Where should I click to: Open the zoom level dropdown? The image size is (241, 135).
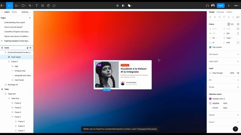(x=237, y=6)
